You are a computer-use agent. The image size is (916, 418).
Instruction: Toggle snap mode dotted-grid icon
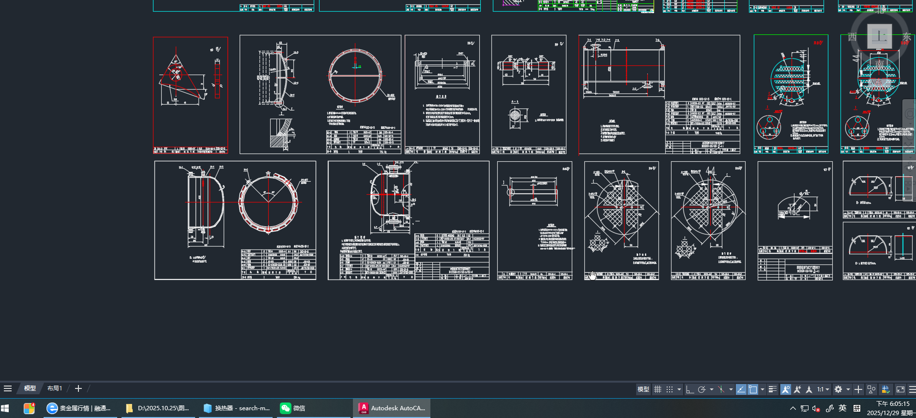(670, 389)
